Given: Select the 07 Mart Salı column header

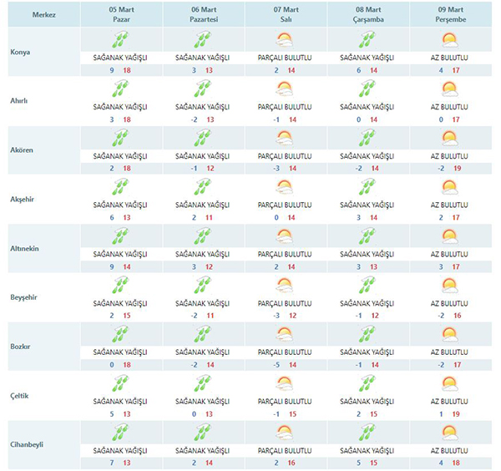Looking at the screenshot, I should pyautogui.click(x=285, y=15).
